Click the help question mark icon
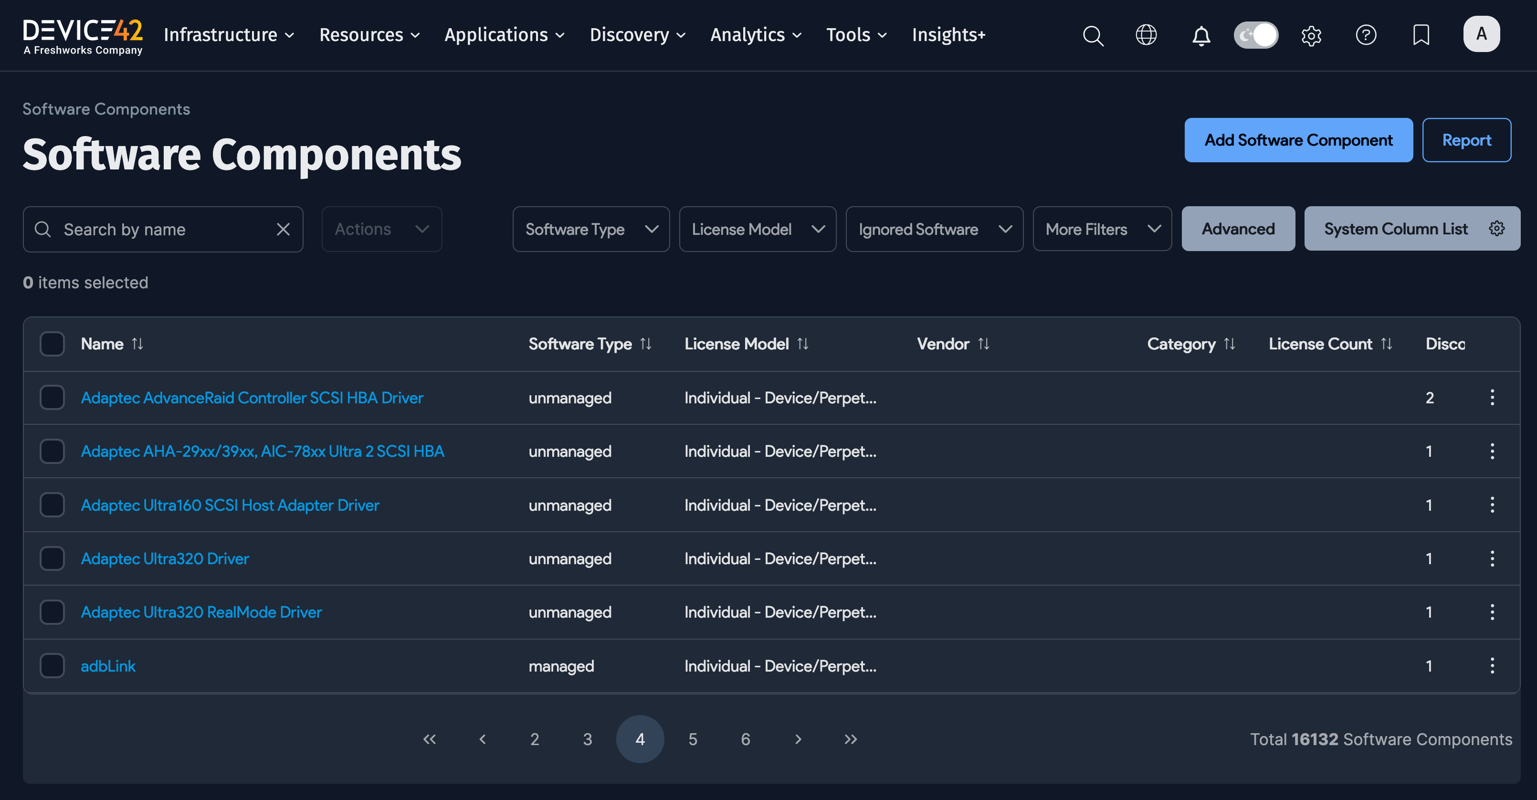The width and height of the screenshot is (1537, 800). 1366,36
